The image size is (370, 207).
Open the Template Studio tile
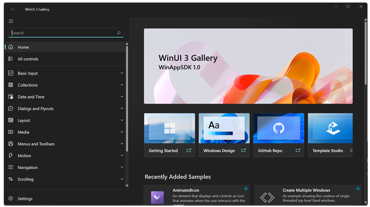(x=331, y=135)
